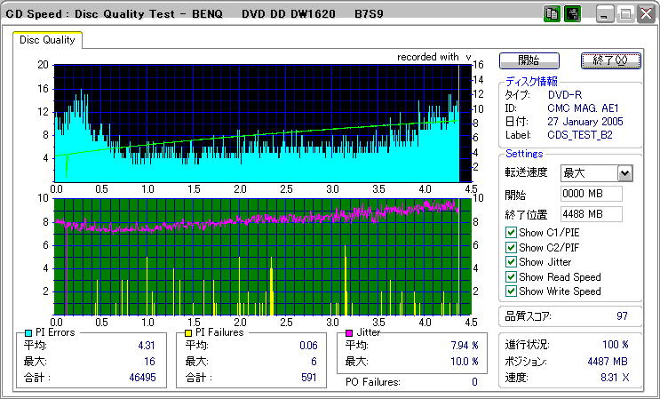Click the magenta Jitter color swatch
The image size is (660, 399).
click(349, 333)
